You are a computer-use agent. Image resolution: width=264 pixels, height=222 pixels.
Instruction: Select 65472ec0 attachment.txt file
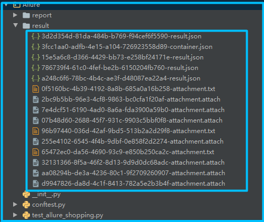pos(128,152)
